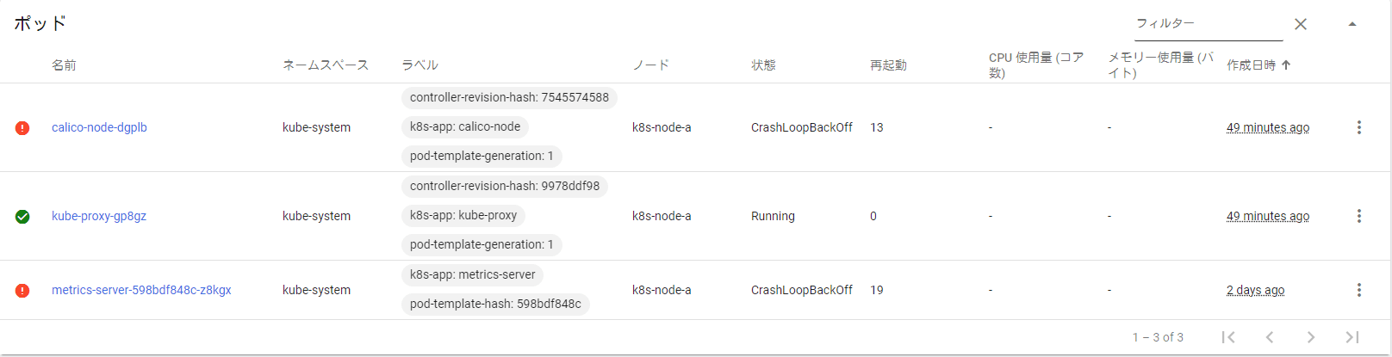
Task: Click the k8s-app: calico-node label chip
Action: click(x=465, y=126)
